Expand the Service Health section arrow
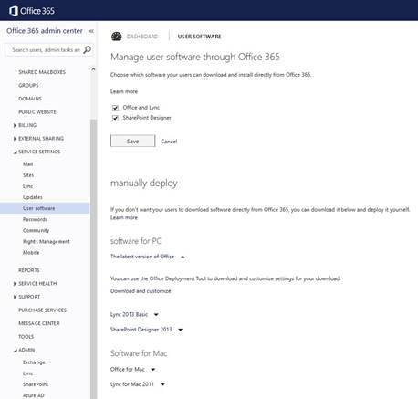Screen dimensions: 418x399 tap(15, 284)
